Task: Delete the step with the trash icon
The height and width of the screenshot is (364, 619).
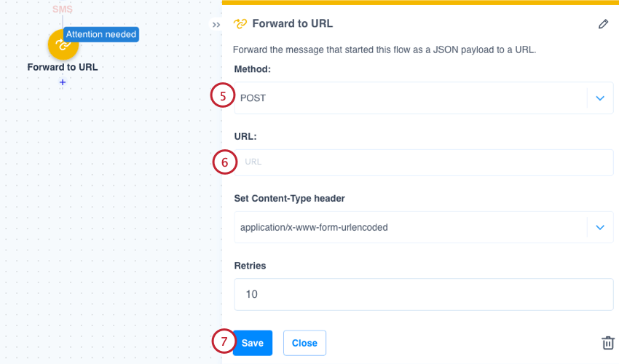Action: pyautogui.click(x=607, y=343)
